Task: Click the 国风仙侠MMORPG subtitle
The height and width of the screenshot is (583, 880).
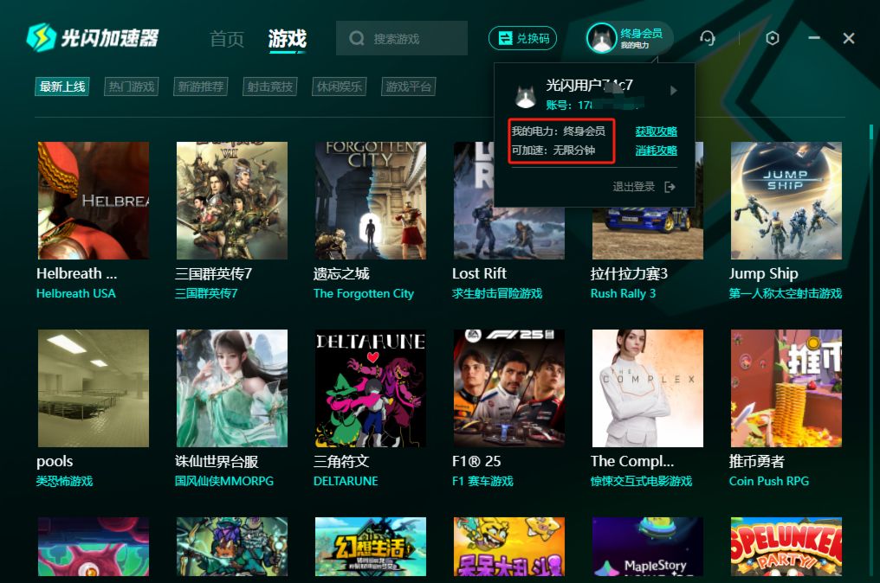Action: tap(224, 481)
